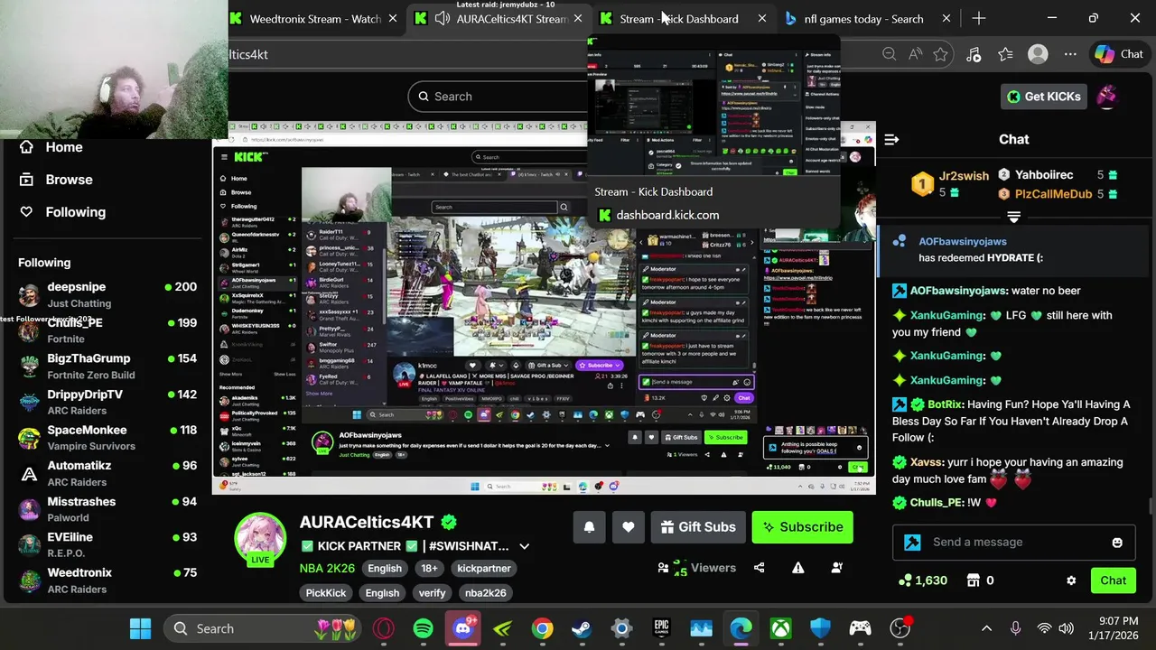
Task: Open Spotify from the taskbar
Action: (x=423, y=628)
